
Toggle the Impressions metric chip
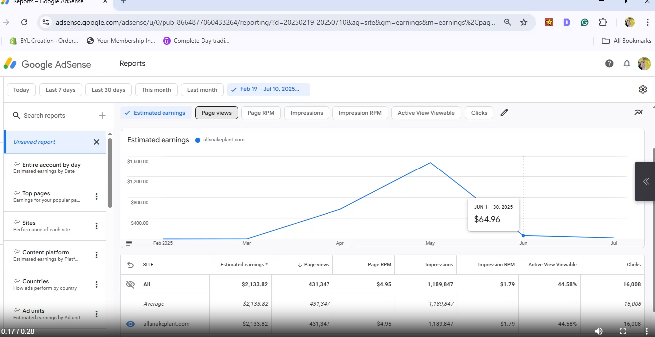[307, 113]
